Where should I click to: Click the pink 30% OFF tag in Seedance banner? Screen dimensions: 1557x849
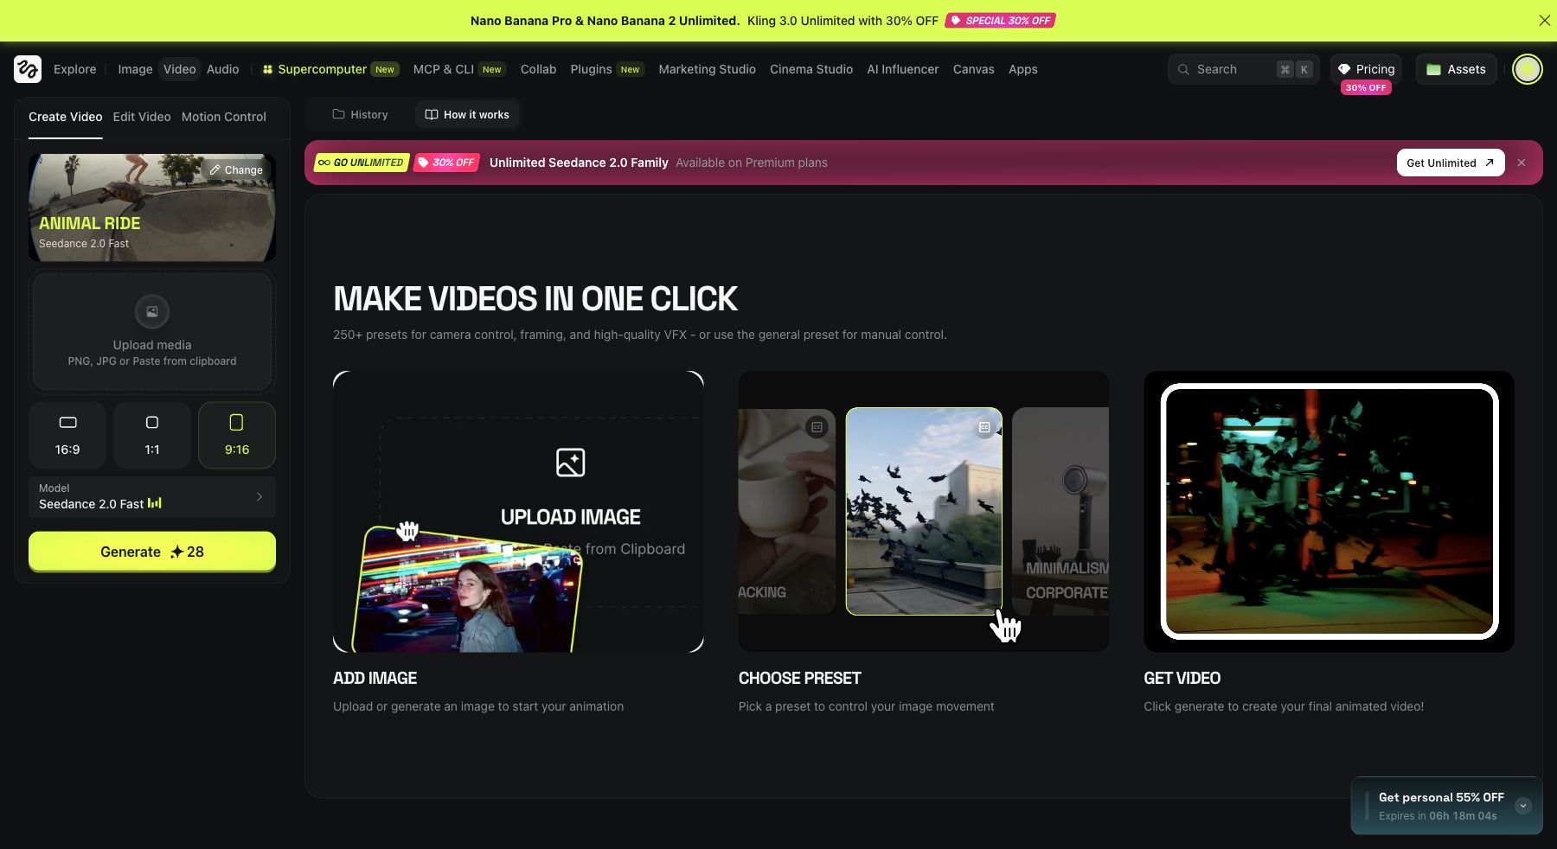pyautogui.click(x=446, y=163)
